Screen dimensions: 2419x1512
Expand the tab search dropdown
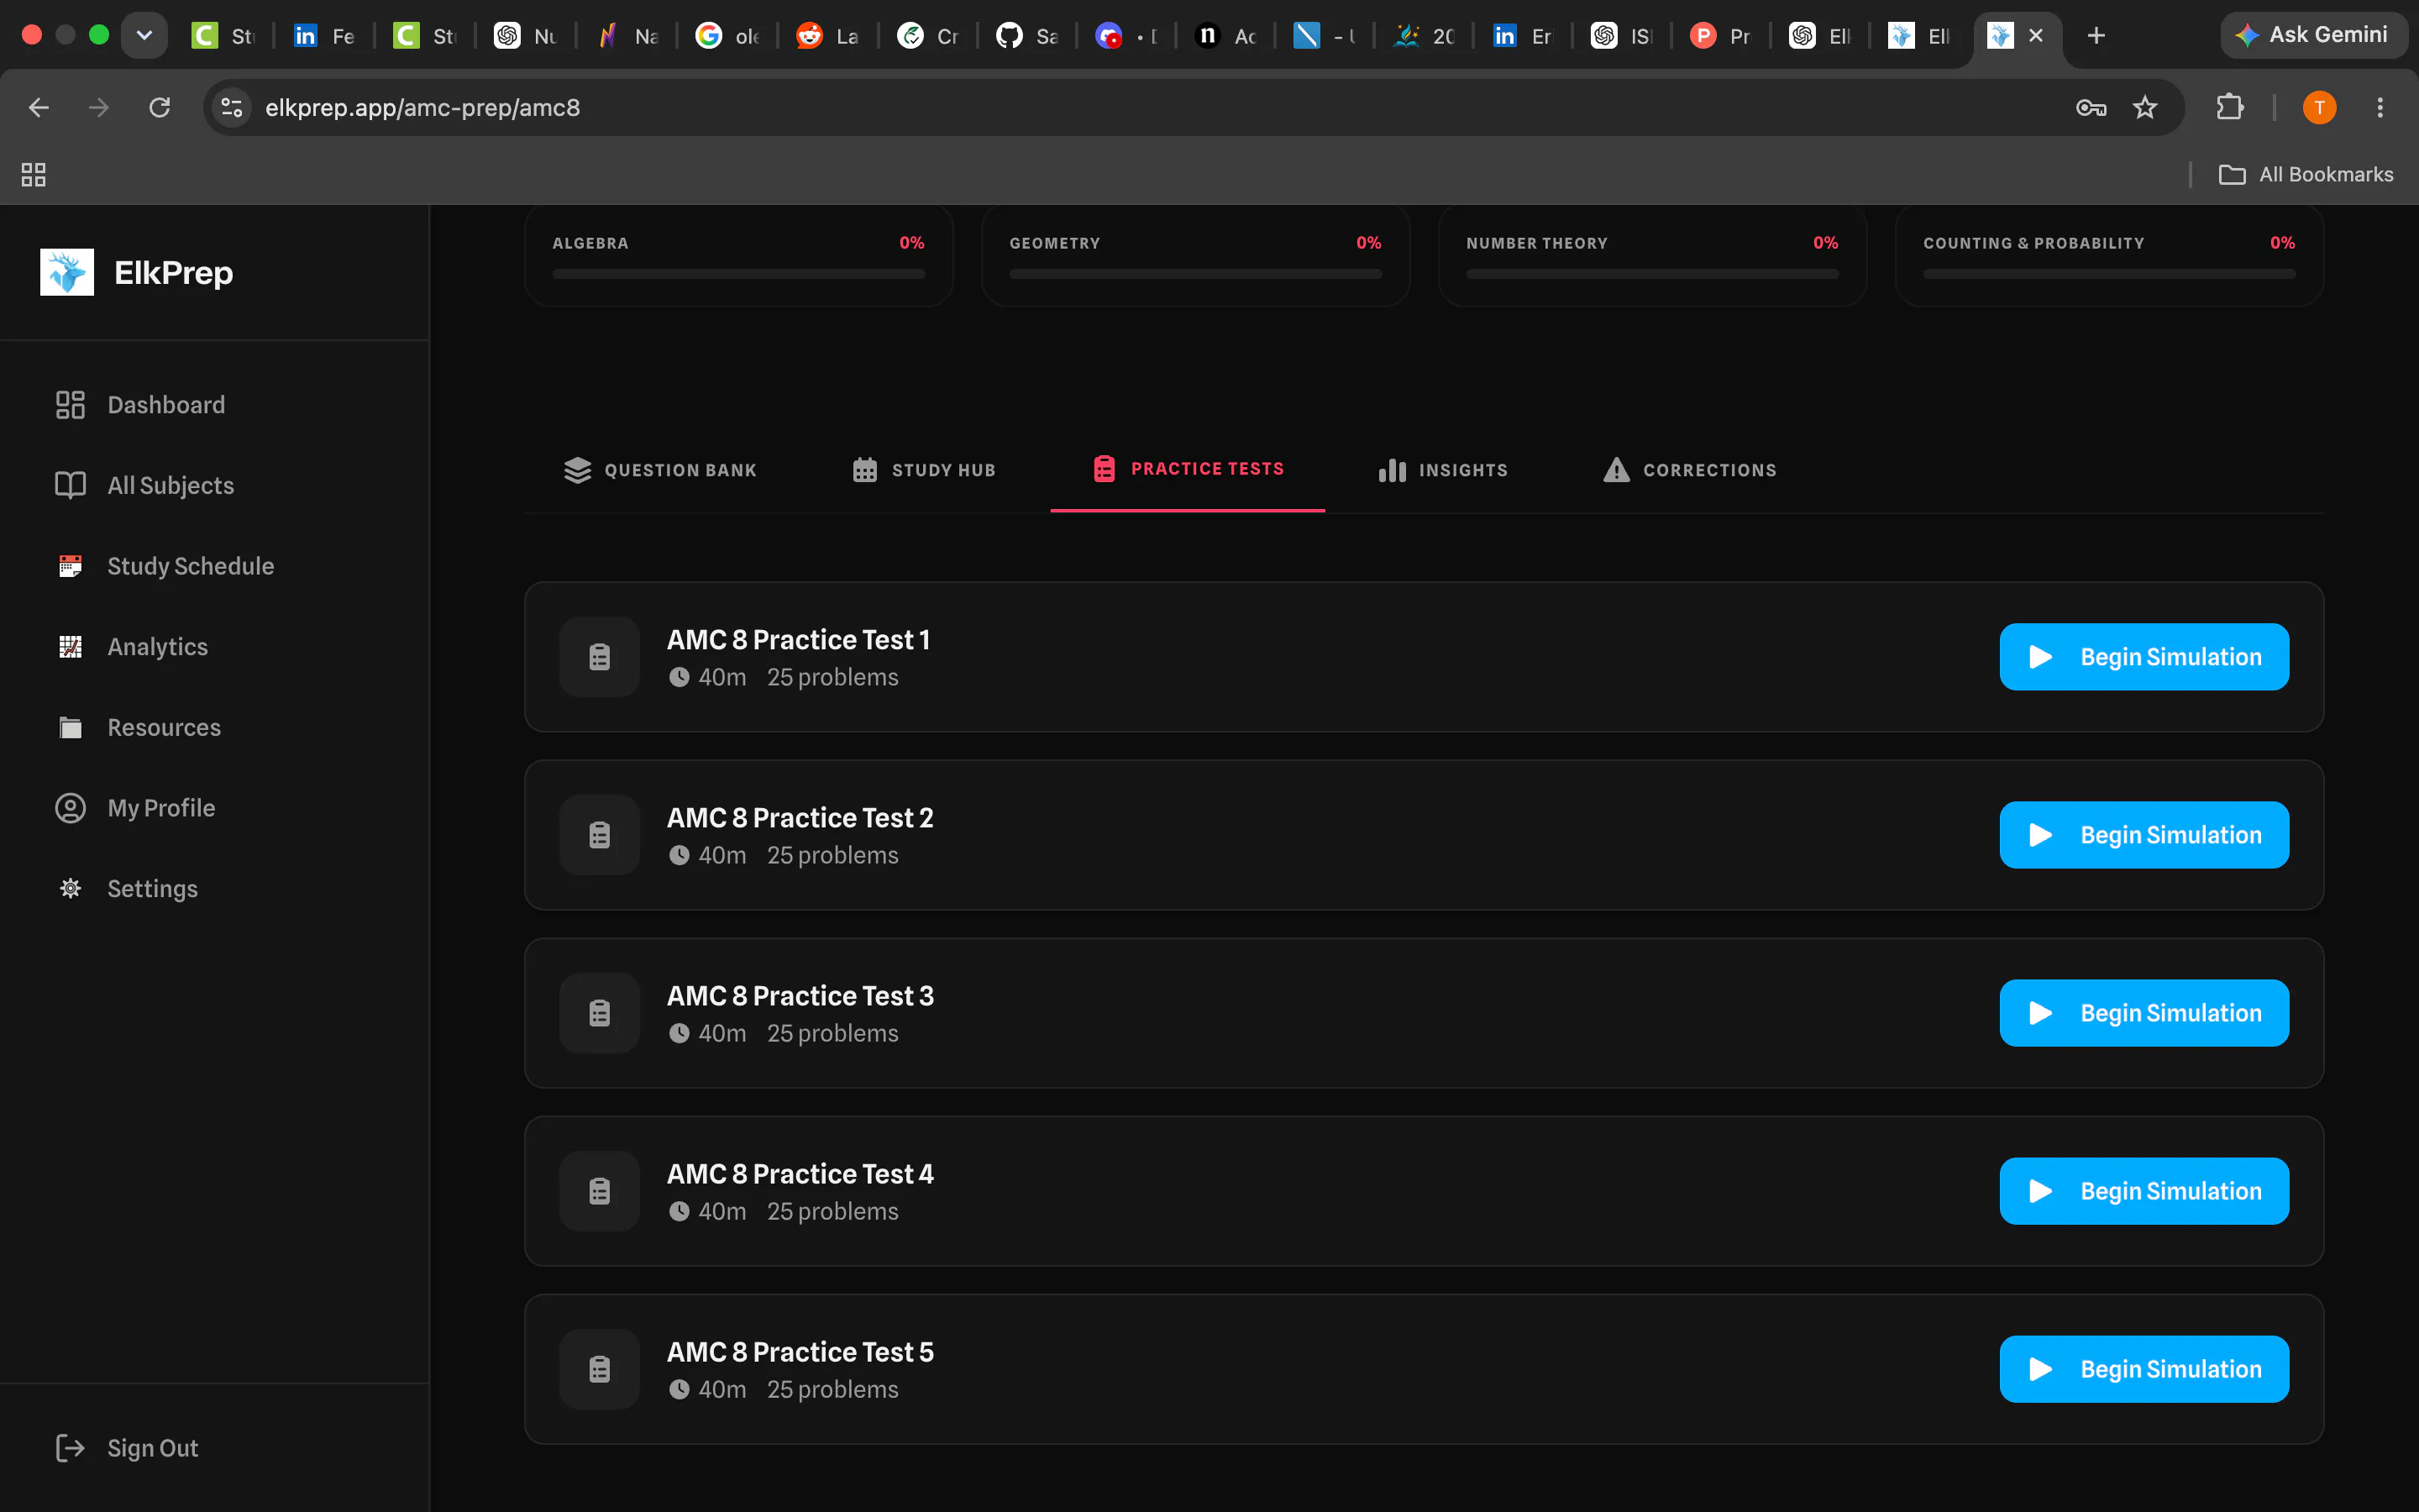(144, 35)
